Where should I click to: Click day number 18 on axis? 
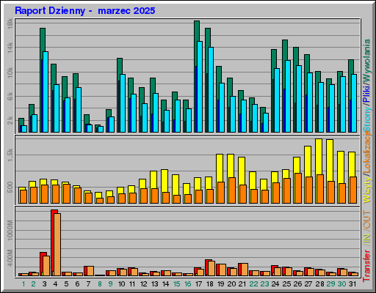(x=209, y=284)
